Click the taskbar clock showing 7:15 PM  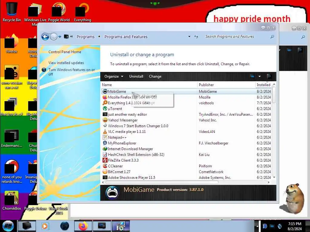pos(295,226)
